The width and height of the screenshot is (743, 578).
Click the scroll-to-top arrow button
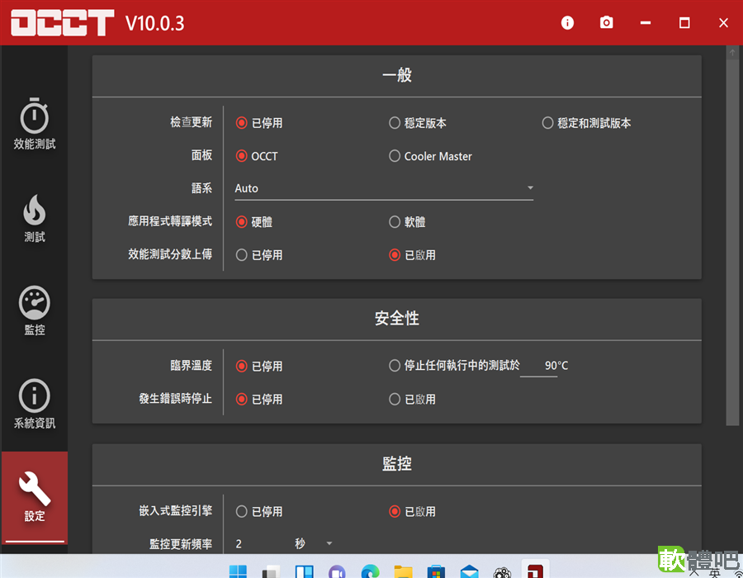click(732, 53)
